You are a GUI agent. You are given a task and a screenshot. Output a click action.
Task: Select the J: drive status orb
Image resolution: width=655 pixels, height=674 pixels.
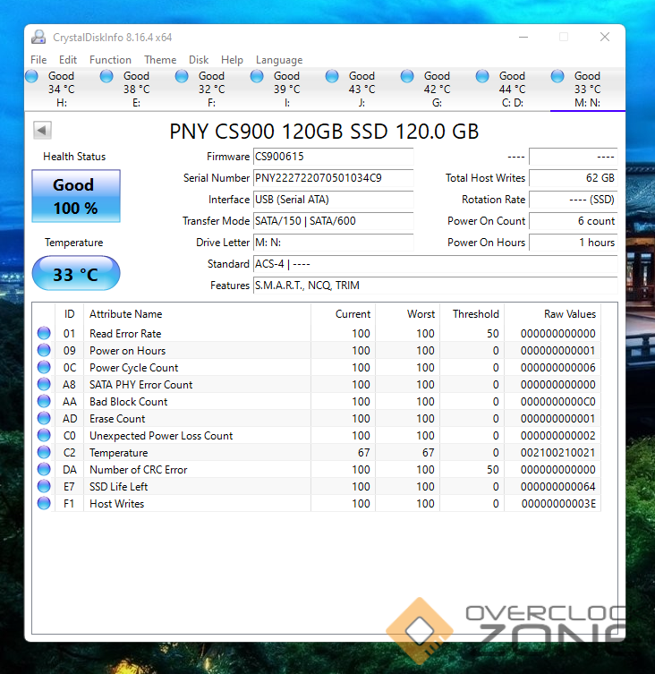(332, 76)
